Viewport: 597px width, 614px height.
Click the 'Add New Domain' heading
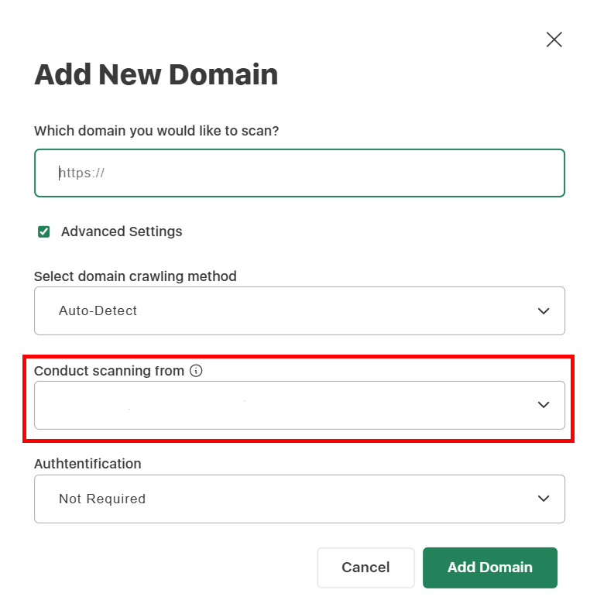[156, 75]
